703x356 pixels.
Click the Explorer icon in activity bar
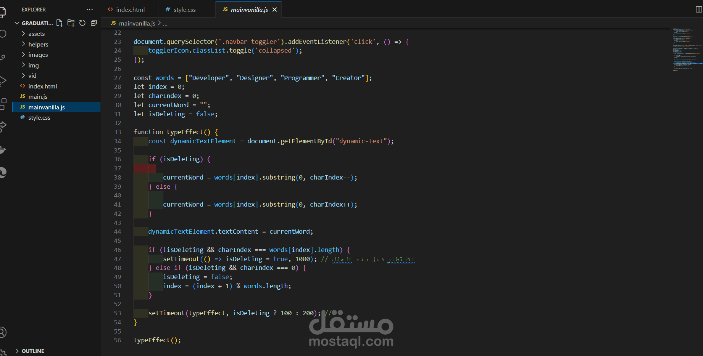pos(2,11)
